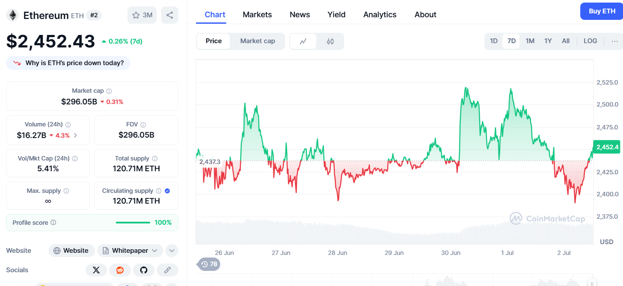
Task: Click the Buy ETH button
Action: tap(602, 11)
